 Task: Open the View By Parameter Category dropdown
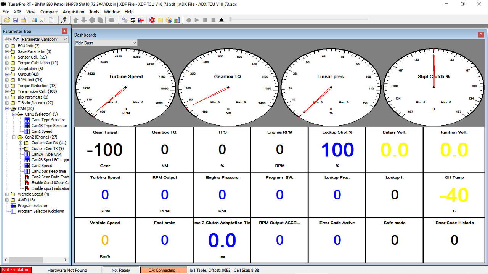pos(45,39)
